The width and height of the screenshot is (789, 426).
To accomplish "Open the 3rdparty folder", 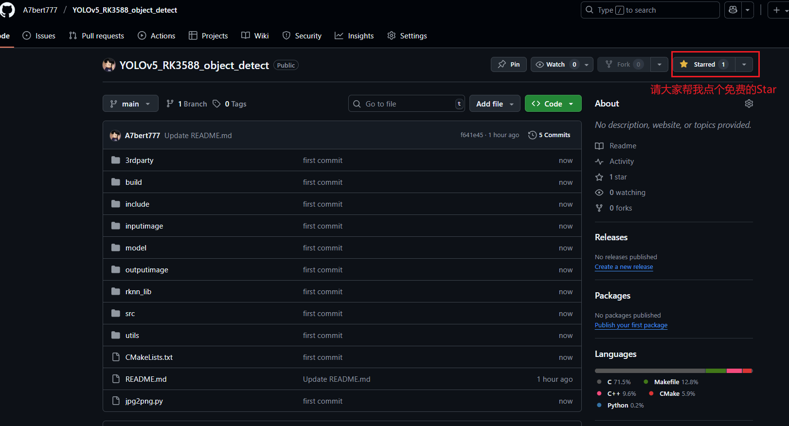I will [x=139, y=160].
